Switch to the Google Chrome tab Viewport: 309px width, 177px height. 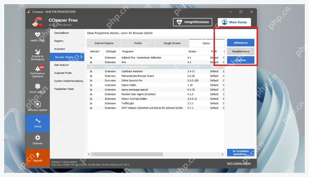coord(172,43)
